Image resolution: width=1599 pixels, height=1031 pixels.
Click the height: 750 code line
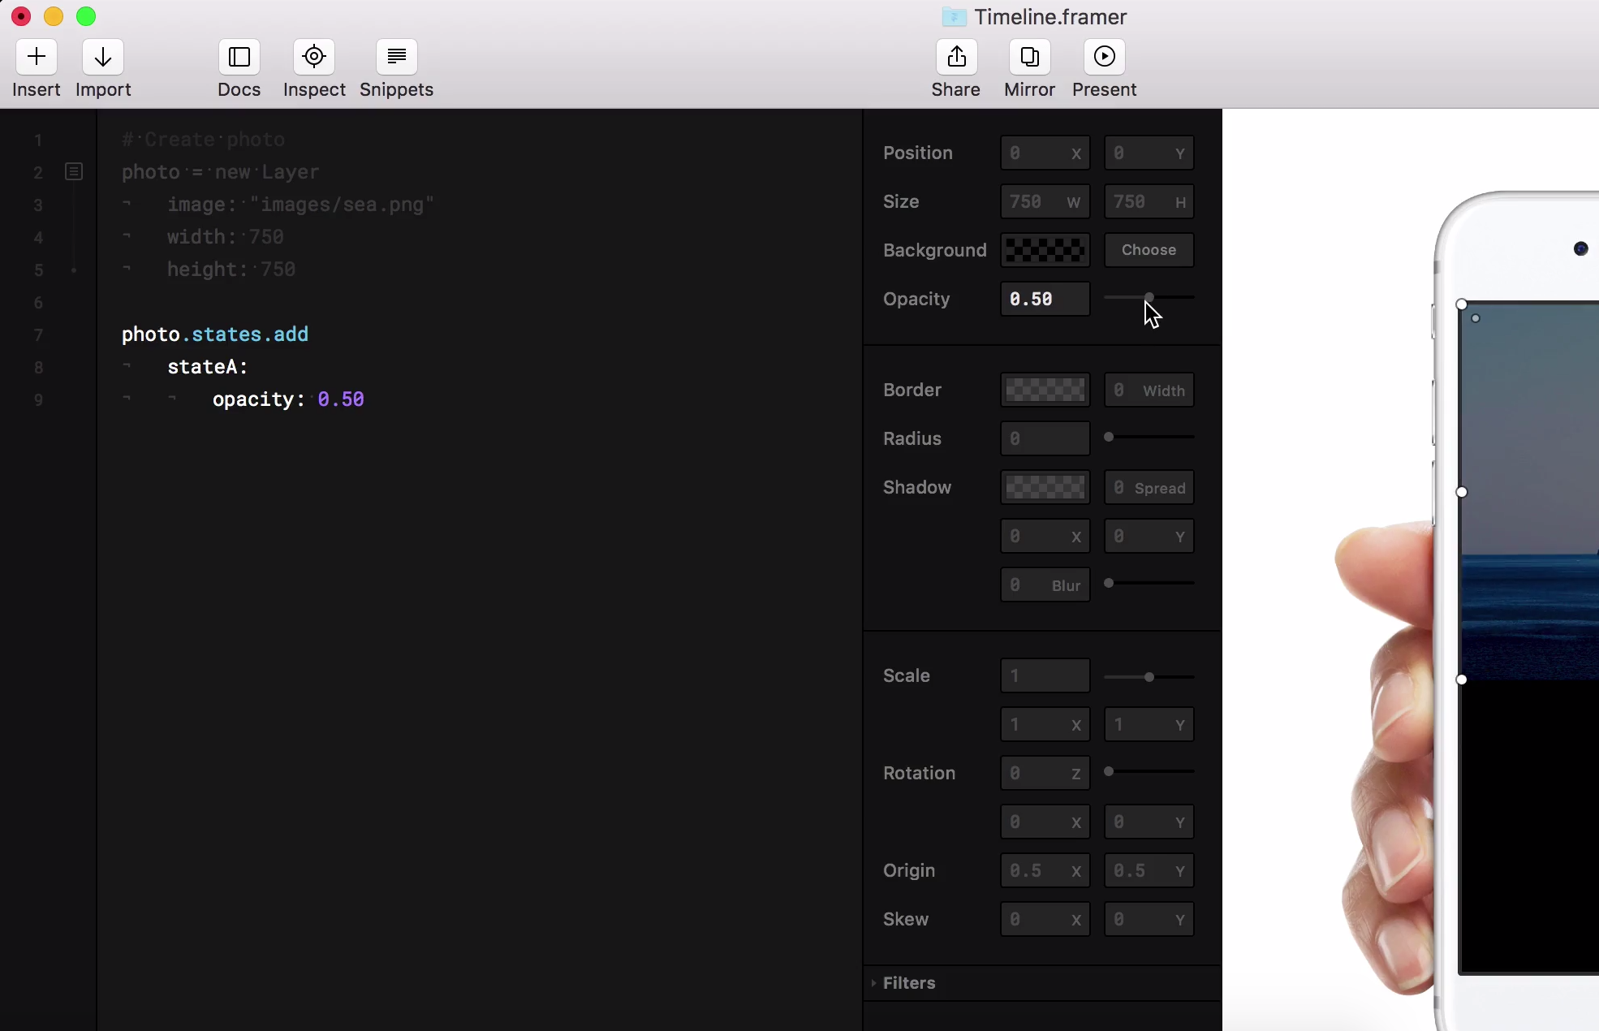(x=231, y=270)
